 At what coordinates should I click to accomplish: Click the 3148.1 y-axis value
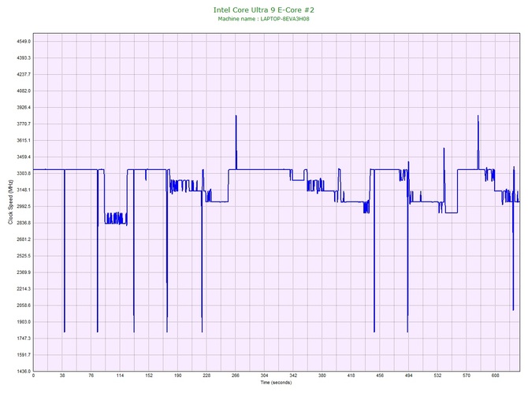(x=24, y=190)
